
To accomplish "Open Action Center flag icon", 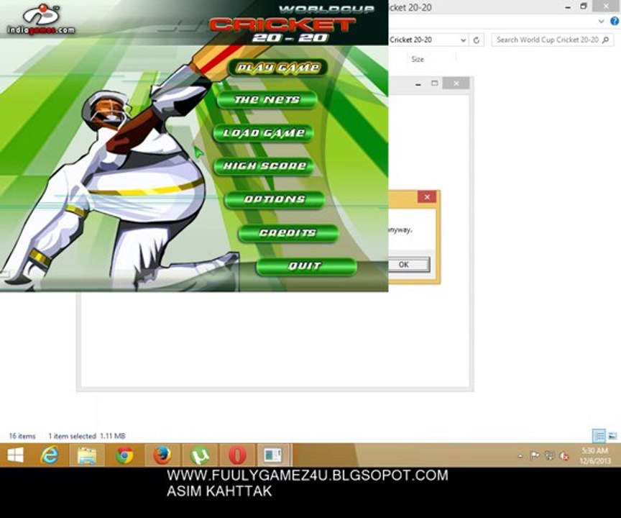I will (534, 456).
